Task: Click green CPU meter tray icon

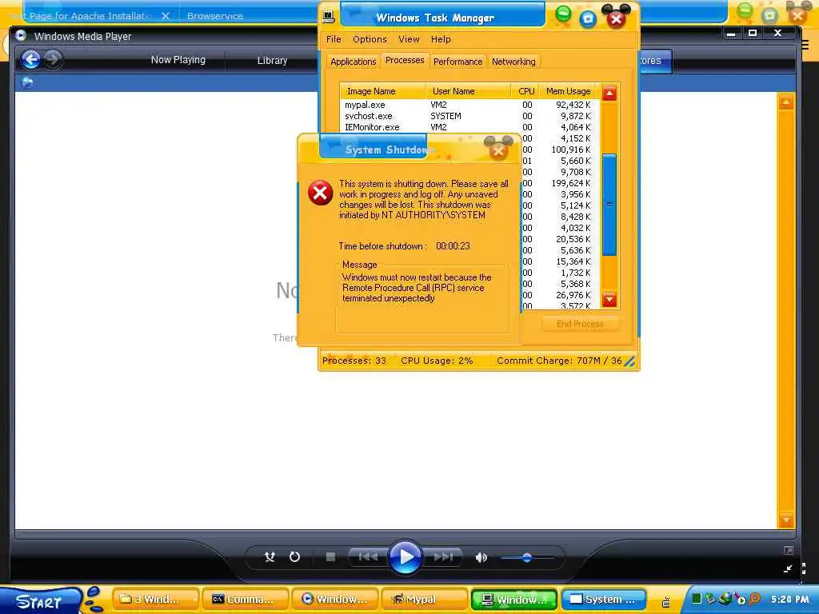Action: (697, 599)
